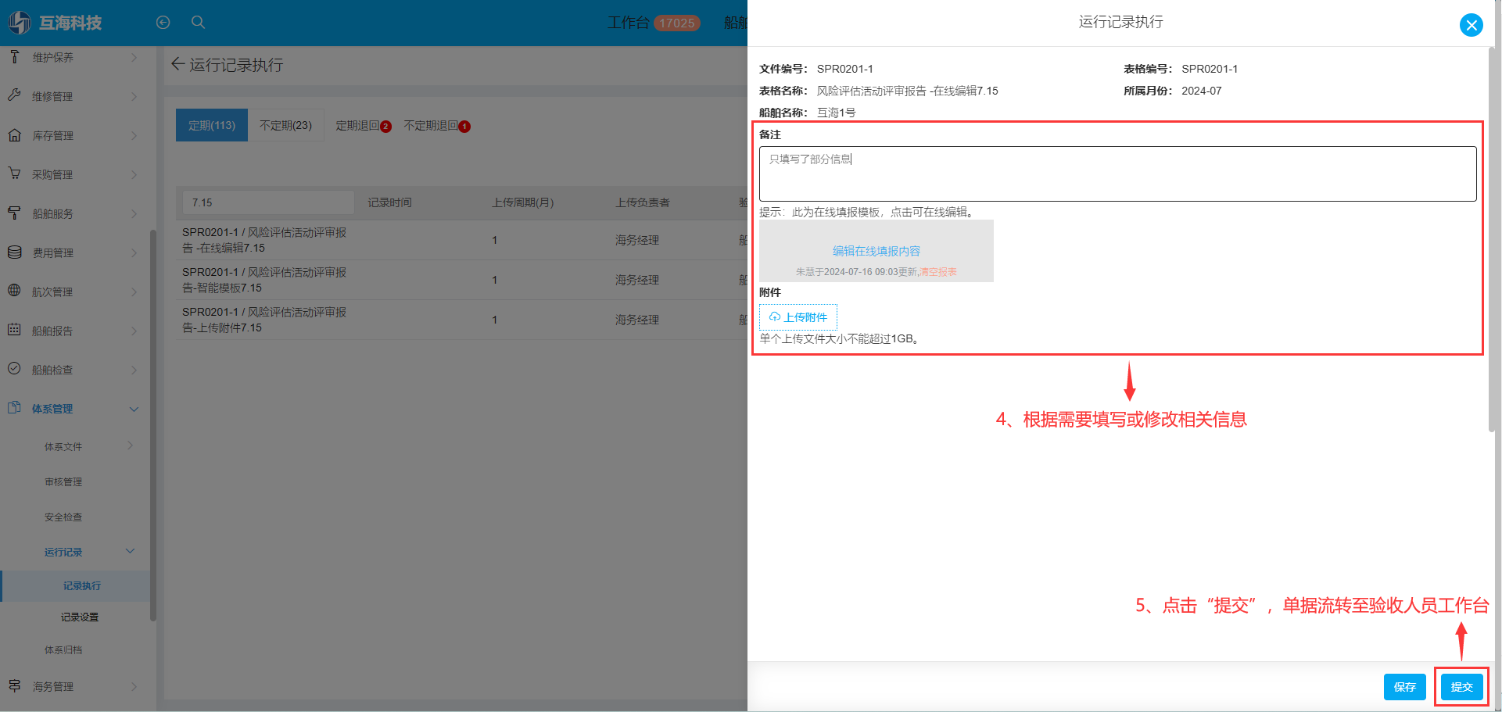Expand the 海务管理 menu chevron
Viewport: 1502px width, 712px height.
pos(134,686)
